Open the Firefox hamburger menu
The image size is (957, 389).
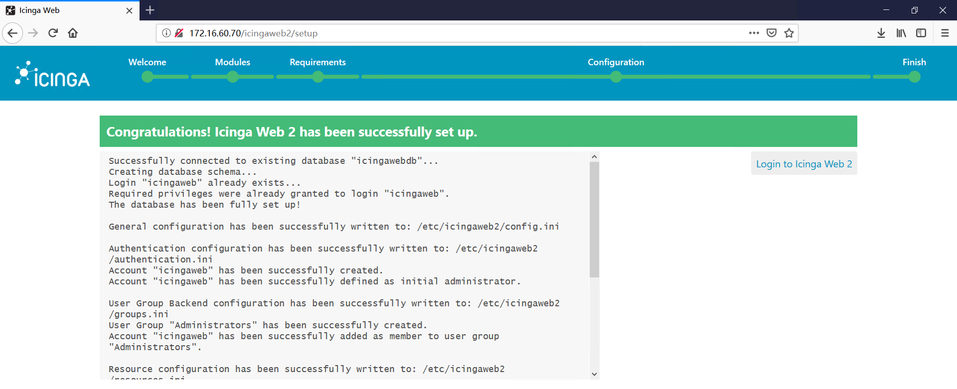tap(945, 33)
